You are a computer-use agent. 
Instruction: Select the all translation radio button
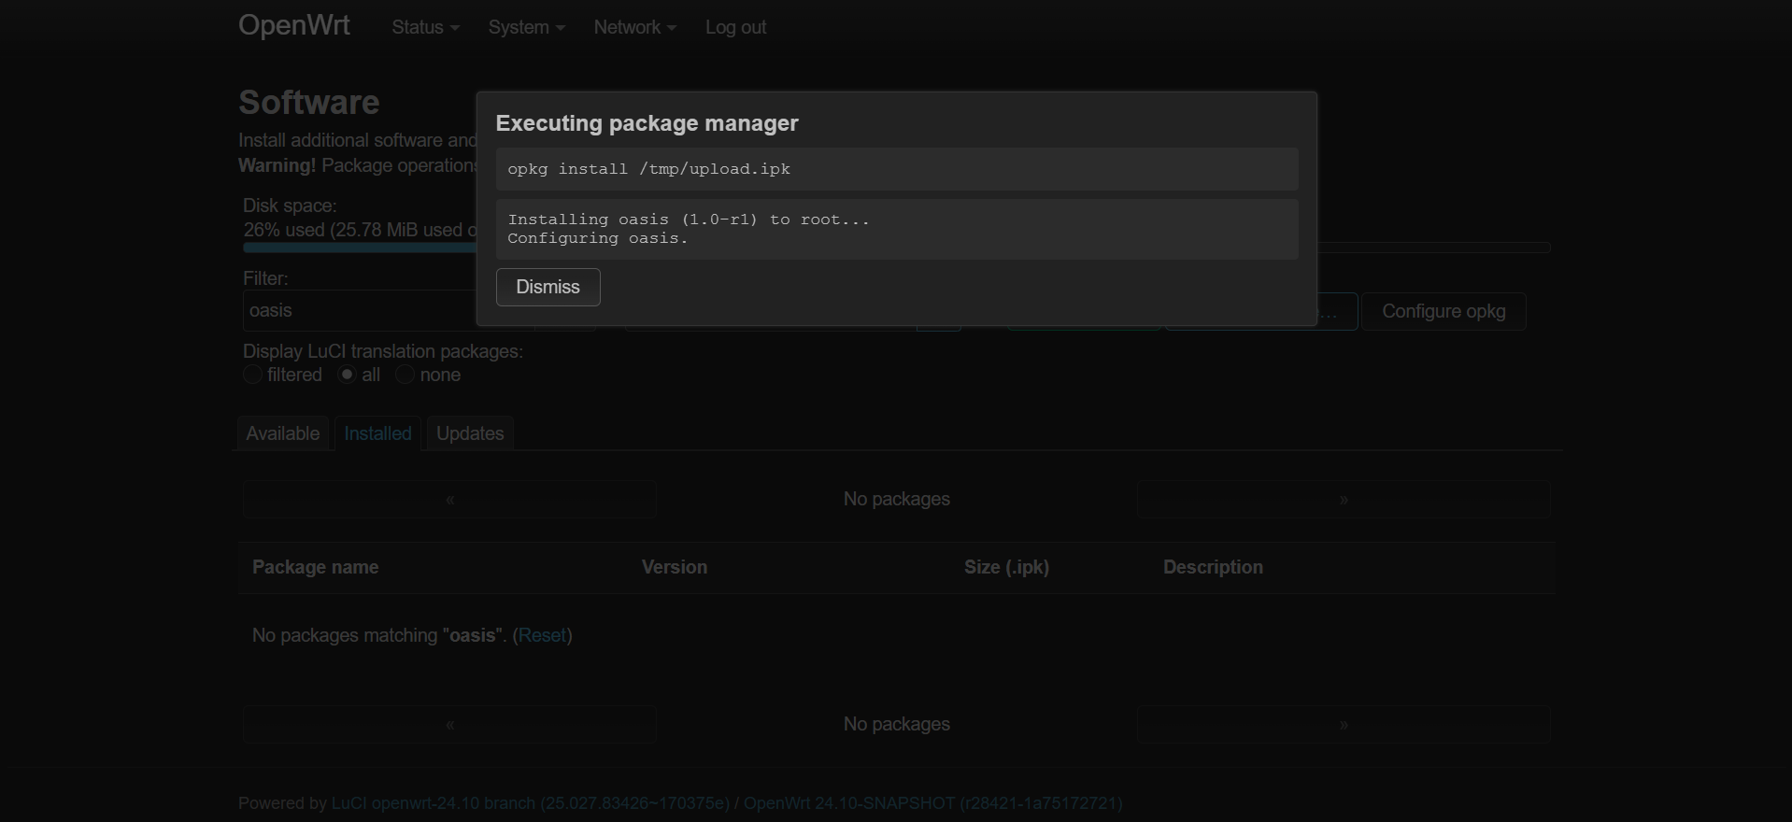point(347,375)
